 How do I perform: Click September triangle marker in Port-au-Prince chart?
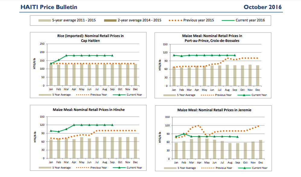click(235, 55)
